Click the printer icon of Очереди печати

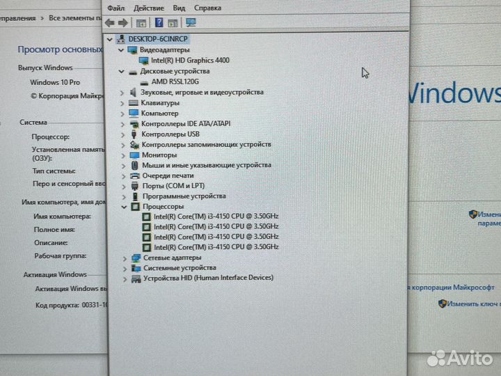tap(135, 175)
